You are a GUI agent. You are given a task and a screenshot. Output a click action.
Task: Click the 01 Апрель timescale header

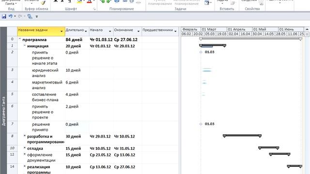tap(239, 29)
